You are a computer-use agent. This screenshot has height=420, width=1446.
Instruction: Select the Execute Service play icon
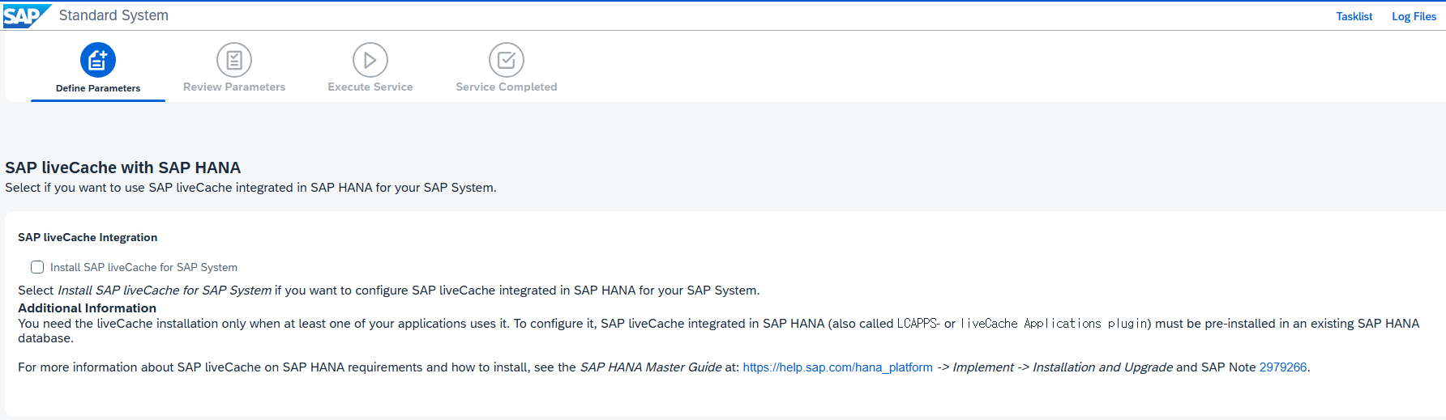370,60
